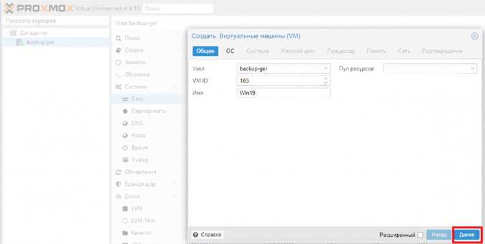Click the VM ID spinner arrows

(325, 81)
